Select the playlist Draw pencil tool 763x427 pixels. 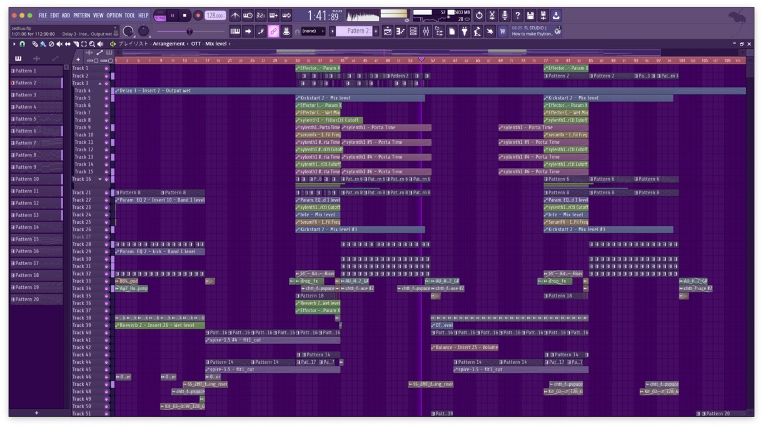click(x=36, y=44)
